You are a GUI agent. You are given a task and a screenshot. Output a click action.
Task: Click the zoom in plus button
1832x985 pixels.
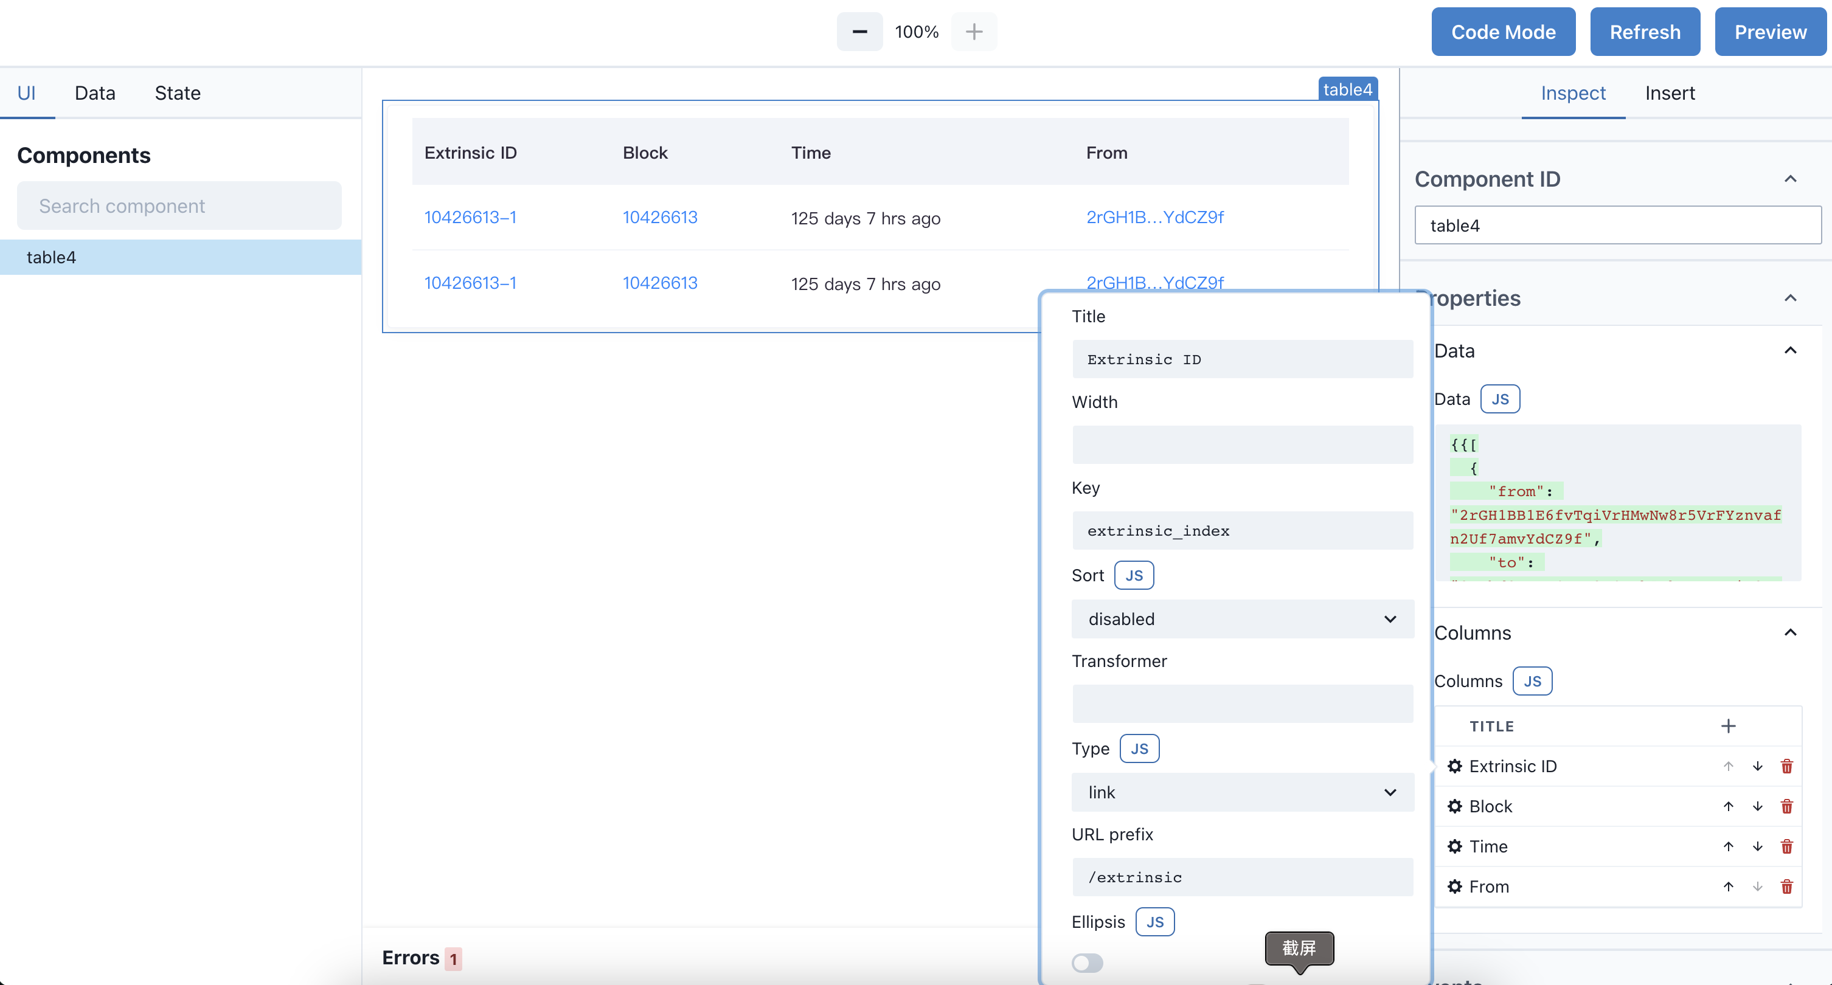point(974,32)
